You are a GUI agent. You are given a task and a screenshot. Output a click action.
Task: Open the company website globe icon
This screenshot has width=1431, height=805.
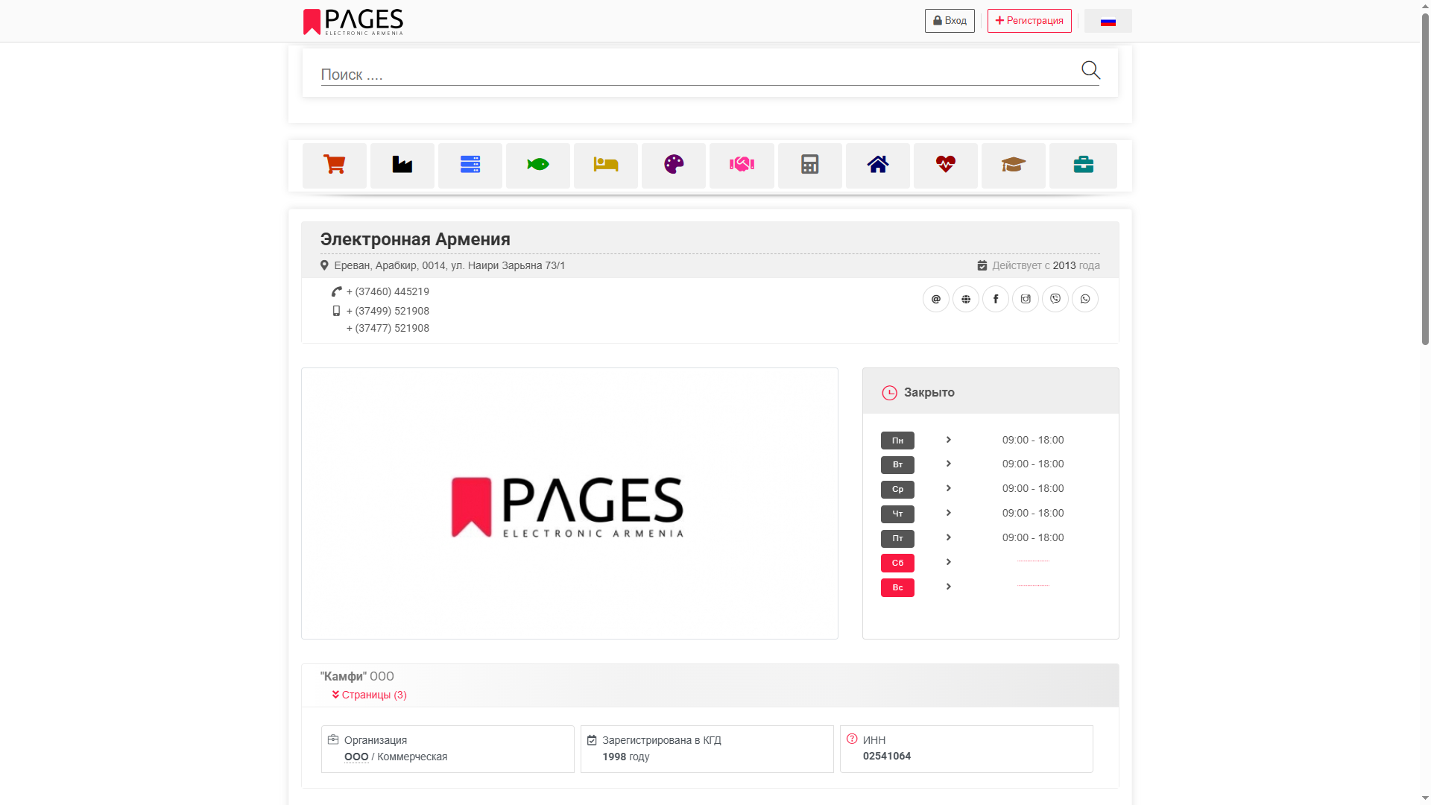[966, 299]
